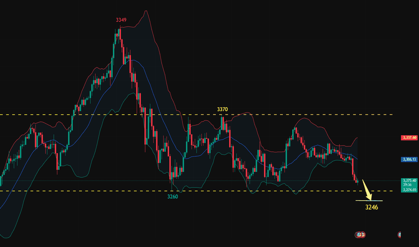Select the 3,274.65 green price label
This screenshot has width=419, height=247.
click(x=409, y=190)
